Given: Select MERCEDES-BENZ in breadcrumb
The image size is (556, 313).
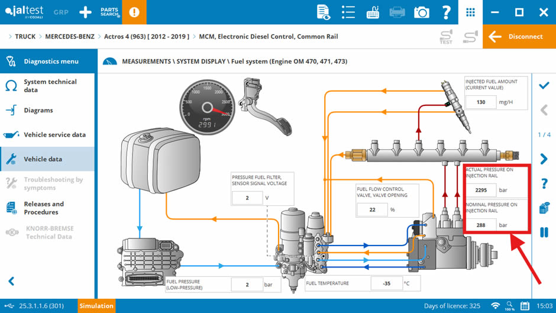Looking at the screenshot, I should point(70,37).
